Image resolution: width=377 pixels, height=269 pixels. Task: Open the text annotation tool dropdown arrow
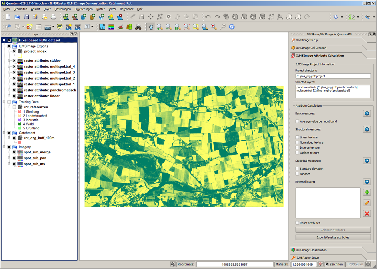92,27
